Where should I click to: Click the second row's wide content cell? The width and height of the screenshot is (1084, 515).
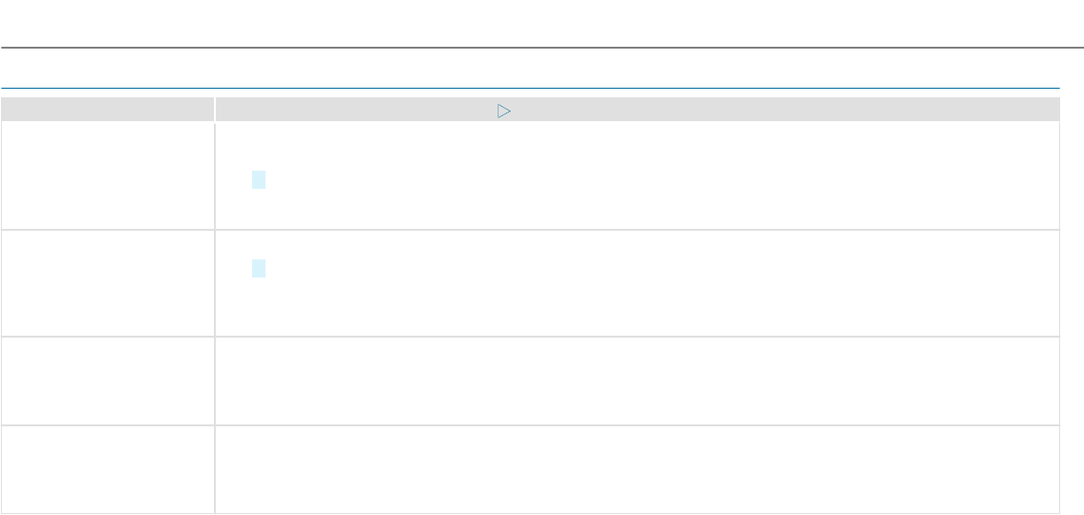[637, 283]
